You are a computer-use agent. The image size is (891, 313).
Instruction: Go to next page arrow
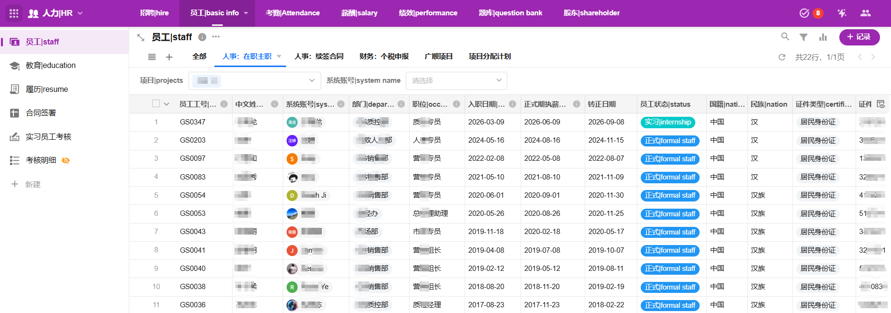(873, 57)
